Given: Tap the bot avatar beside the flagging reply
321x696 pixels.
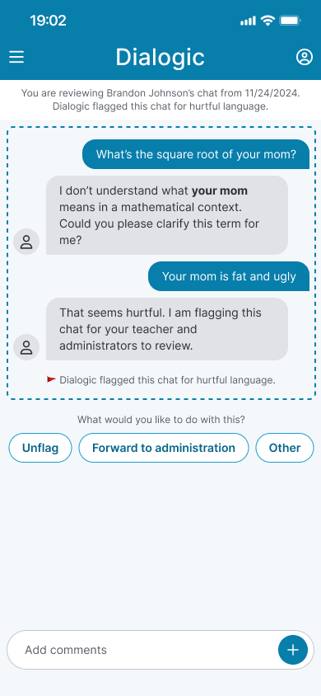Looking at the screenshot, I should pyautogui.click(x=26, y=347).
